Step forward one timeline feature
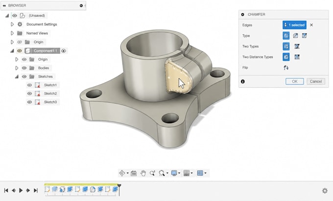The height and width of the screenshot is (201, 333). (x=28, y=190)
